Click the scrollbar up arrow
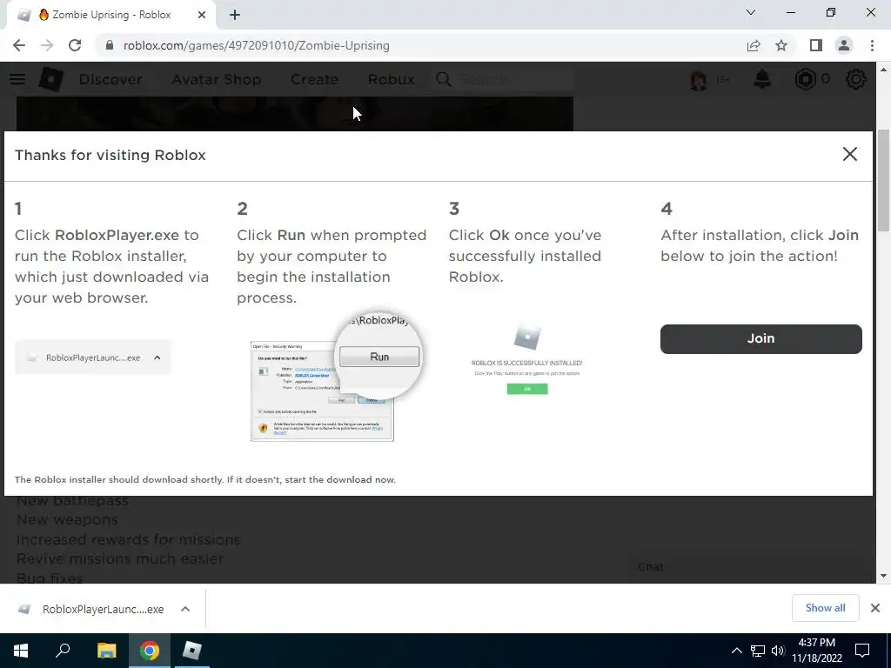Viewport: 891px width, 668px height. (x=883, y=70)
